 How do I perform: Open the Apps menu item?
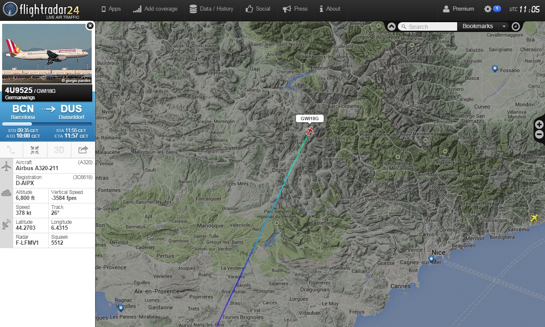pyautogui.click(x=111, y=9)
